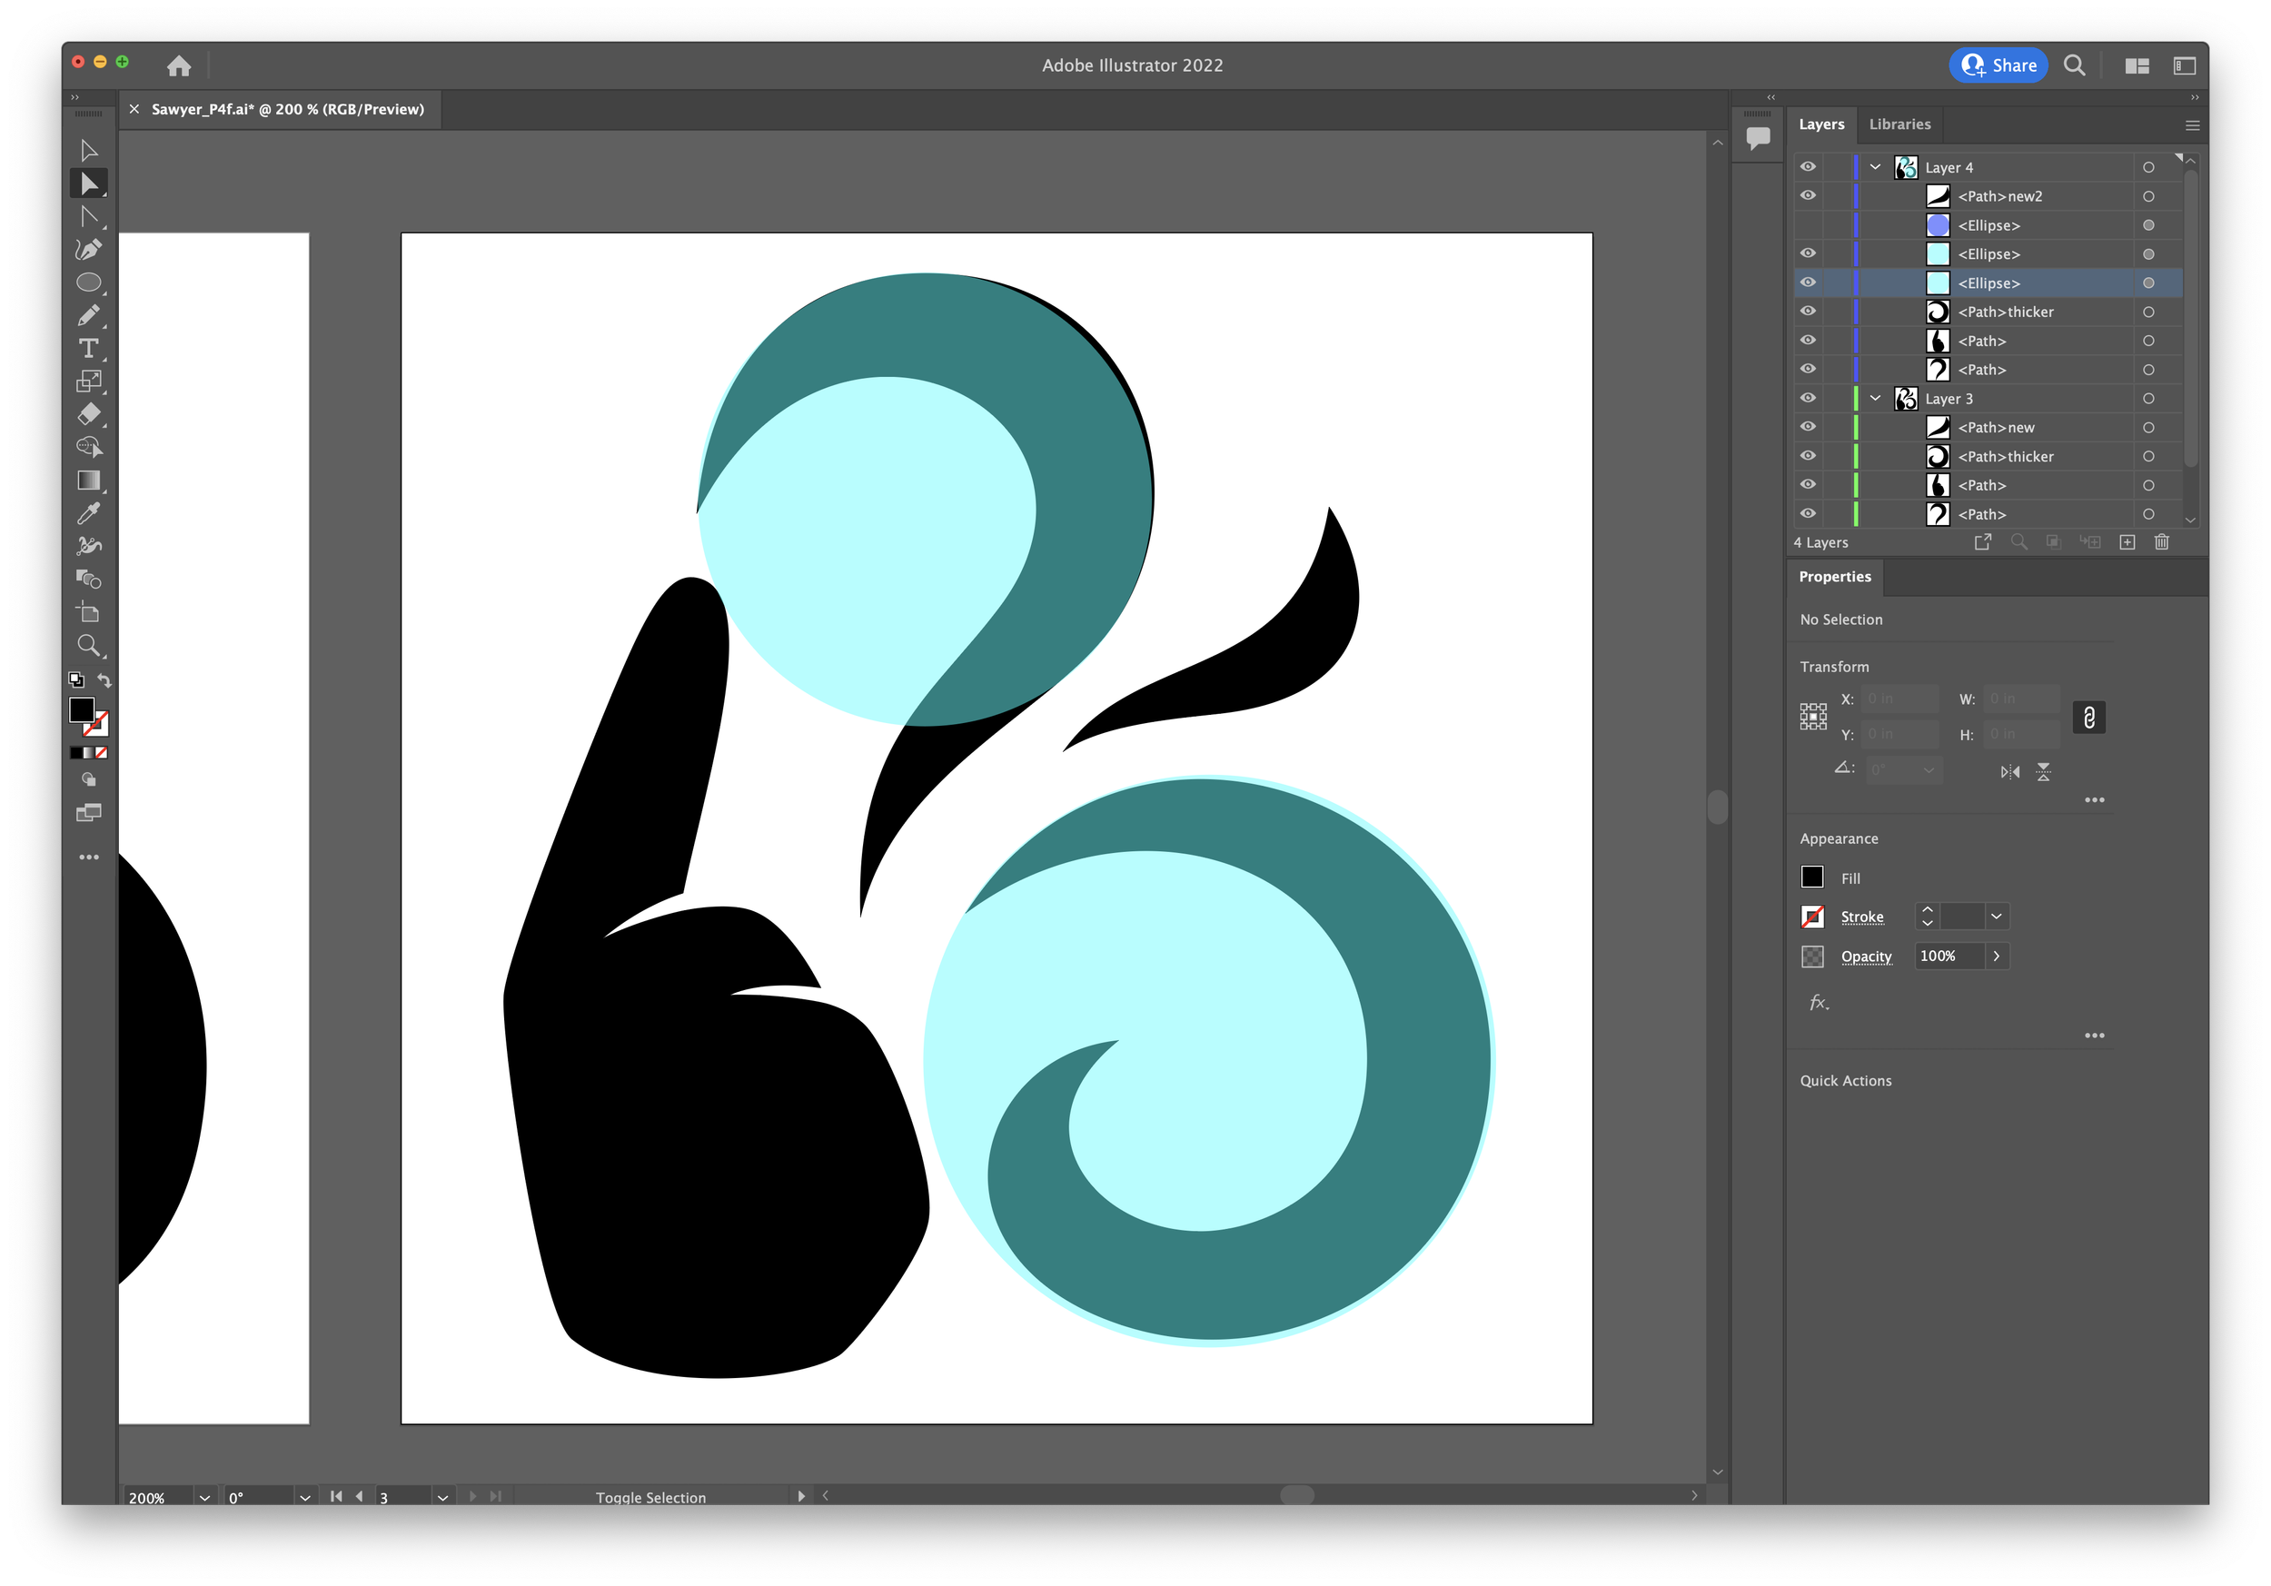Image resolution: width=2271 pixels, height=1586 pixels.
Task: Select the Type tool
Action: click(x=88, y=348)
